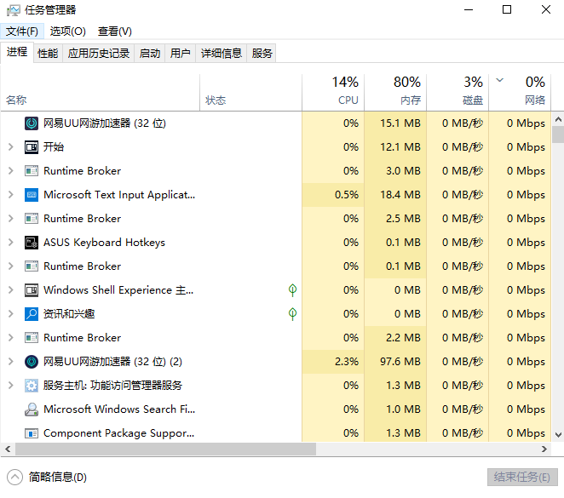Image resolution: width=564 pixels, height=498 pixels.
Task: Click the horizontal scrollbar left arrow
Action: click(x=8, y=449)
